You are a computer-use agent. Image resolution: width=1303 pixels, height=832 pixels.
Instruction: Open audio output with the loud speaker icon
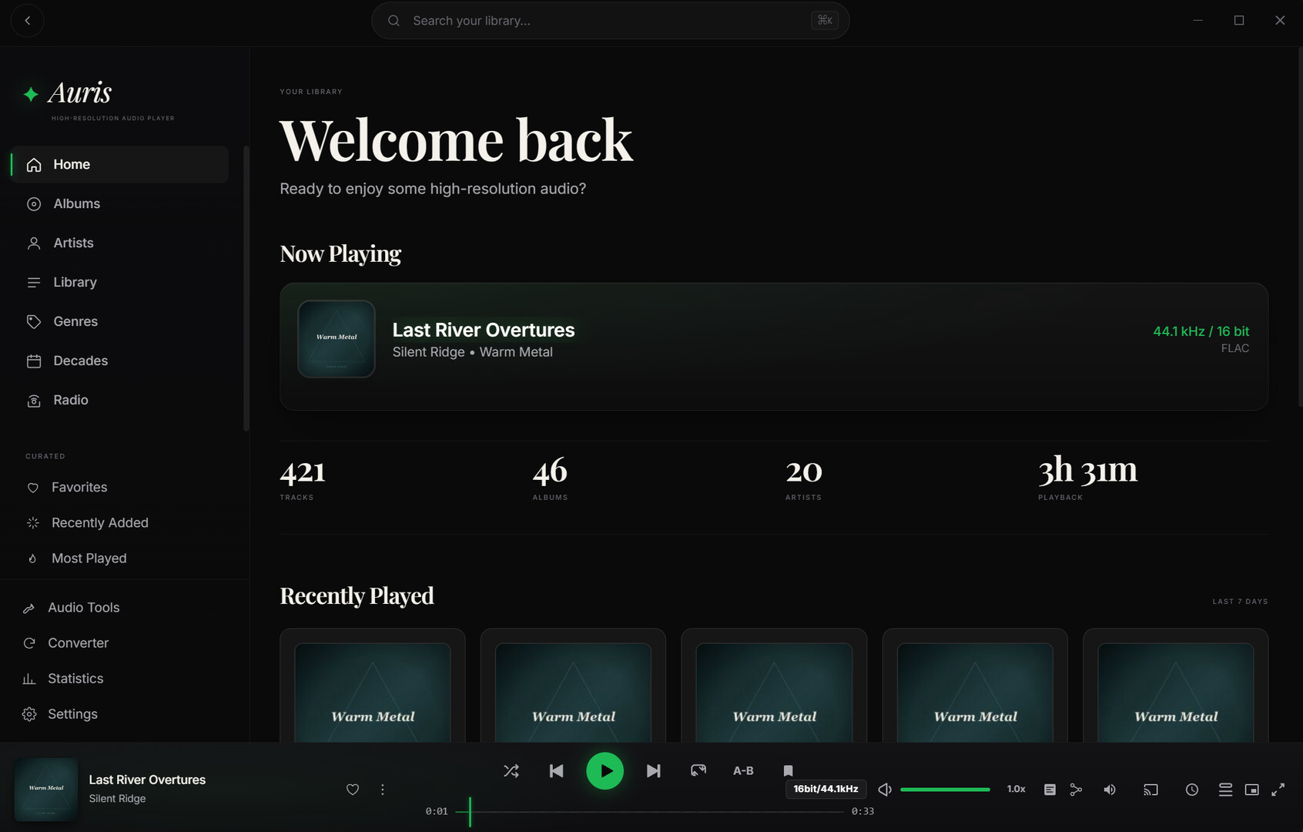coord(1110,790)
